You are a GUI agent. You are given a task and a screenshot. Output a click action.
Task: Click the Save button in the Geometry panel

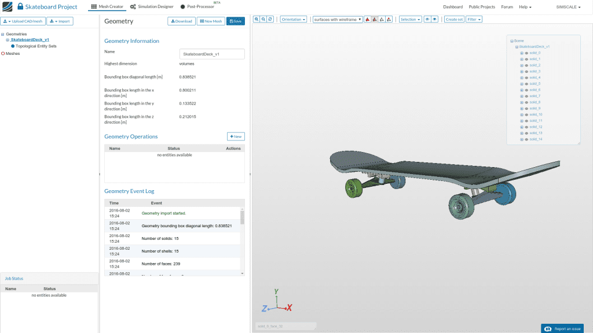coord(235,21)
